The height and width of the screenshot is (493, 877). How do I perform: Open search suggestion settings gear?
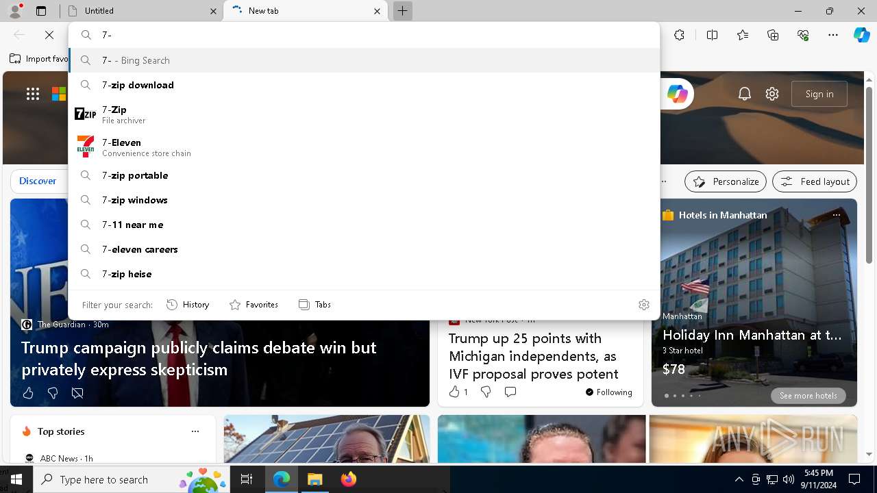[x=644, y=305]
